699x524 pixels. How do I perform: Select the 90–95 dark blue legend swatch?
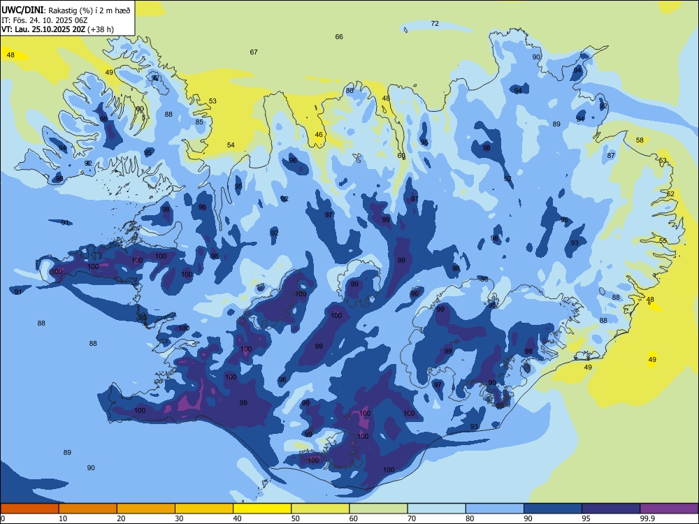click(553, 509)
